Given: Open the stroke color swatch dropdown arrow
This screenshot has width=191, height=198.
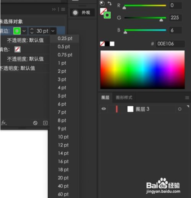Looking at the screenshot, I should (x=24, y=31).
